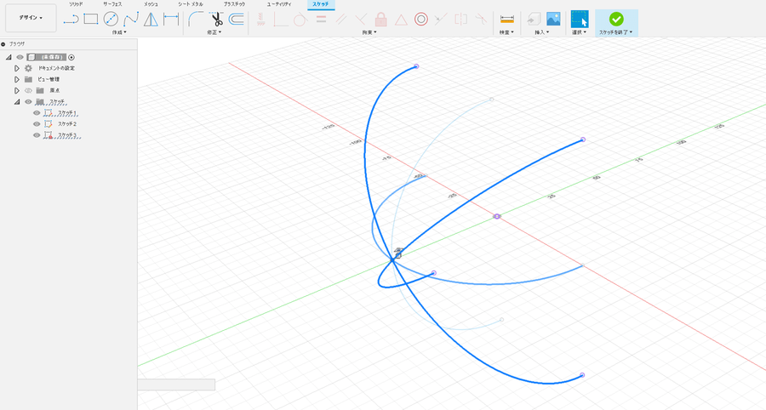Viewport: 766px width, 410px height.
Task: Switch to the メッシュ tab
Action: tap(151, 4)
